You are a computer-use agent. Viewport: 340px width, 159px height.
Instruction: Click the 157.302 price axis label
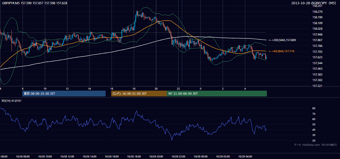click(x=317, y=80)
